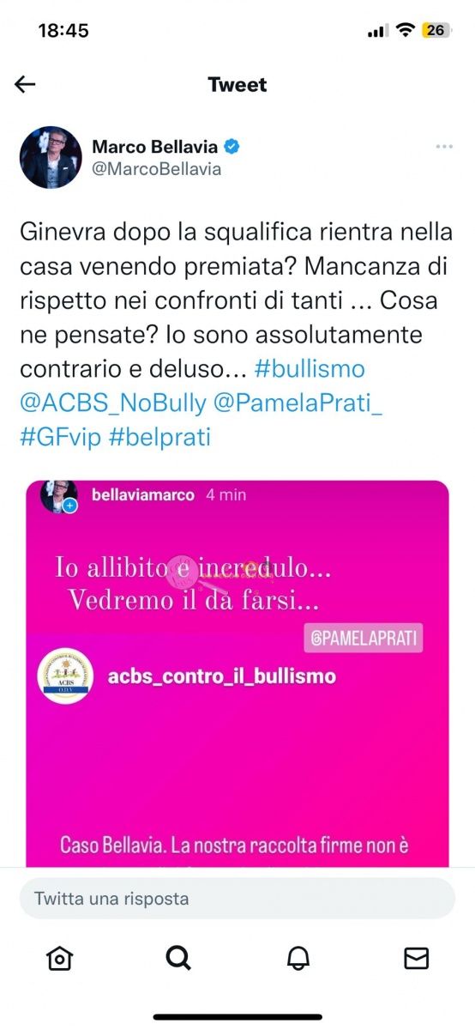Tap the ACBS association logo

click(x=66, y=677)
